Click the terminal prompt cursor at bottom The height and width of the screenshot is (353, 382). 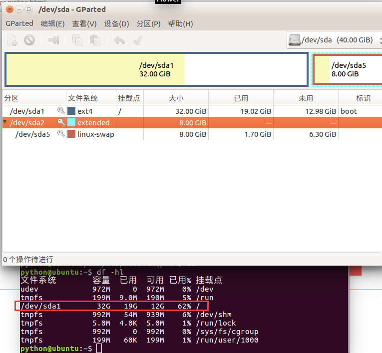pyautogui.click(x=99, y=349)
